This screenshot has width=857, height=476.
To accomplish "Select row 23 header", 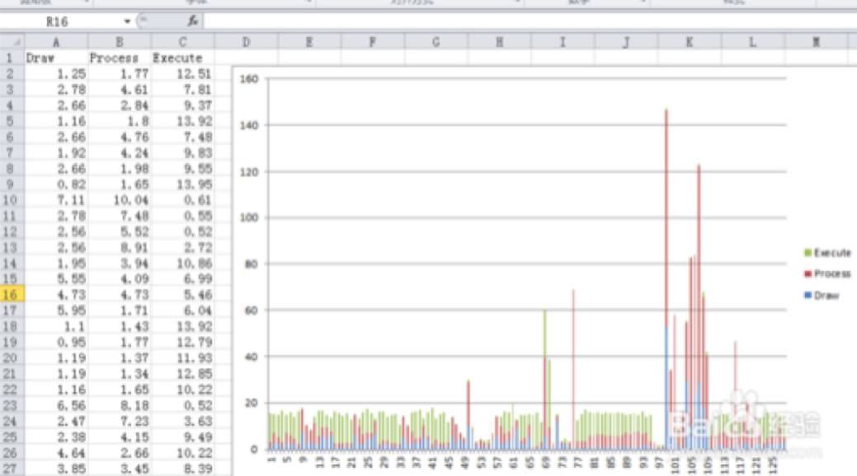I will (12, 405).
